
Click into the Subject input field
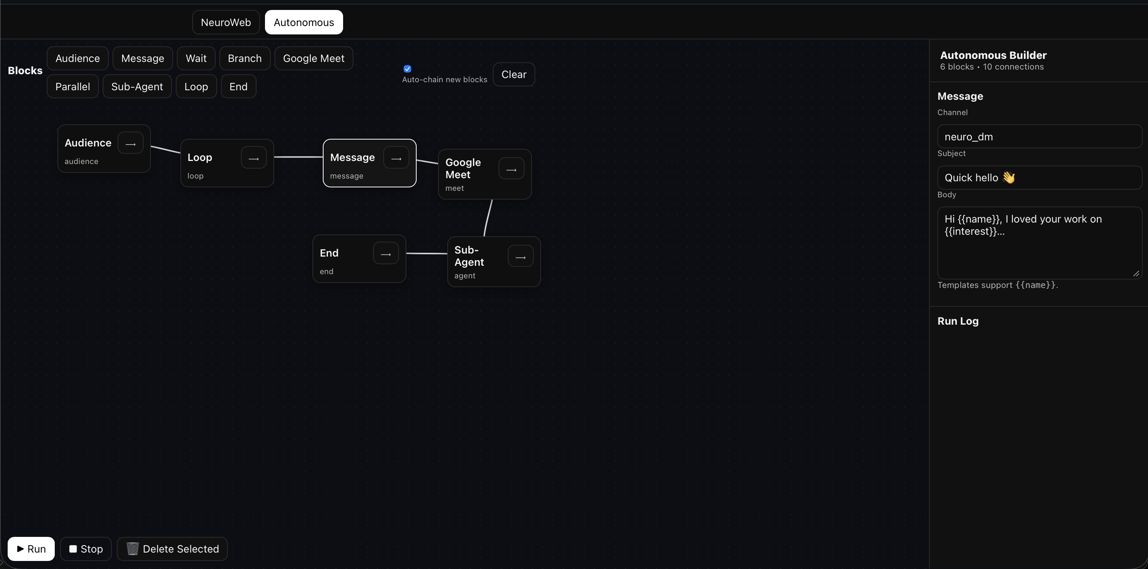[1039, 177]
